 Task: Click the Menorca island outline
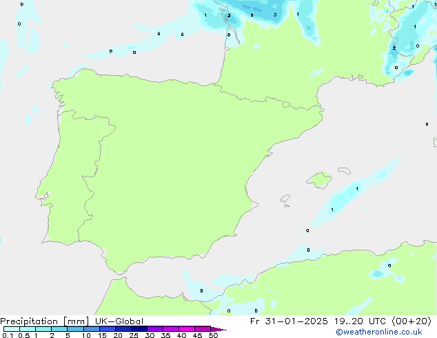tap(345, 170)
